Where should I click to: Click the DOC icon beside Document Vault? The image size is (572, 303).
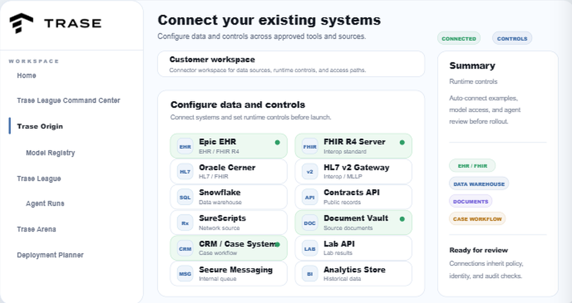pos(309,223)
